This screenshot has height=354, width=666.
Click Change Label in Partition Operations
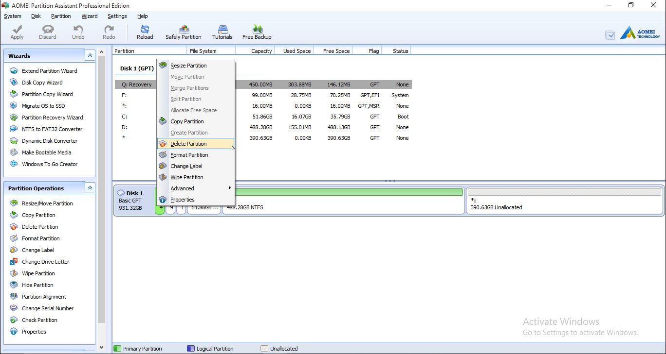(x=32, y=250)
